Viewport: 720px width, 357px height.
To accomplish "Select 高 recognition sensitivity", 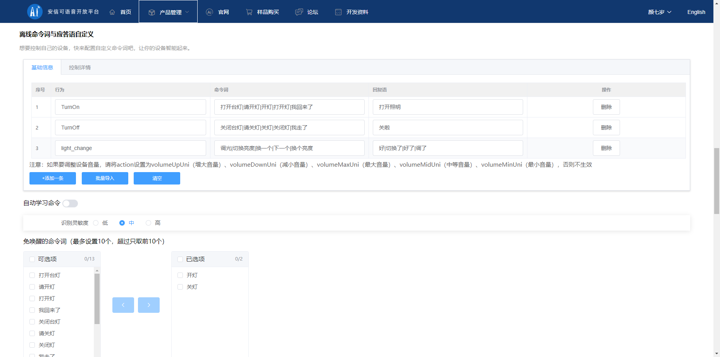I will [148, 223].
